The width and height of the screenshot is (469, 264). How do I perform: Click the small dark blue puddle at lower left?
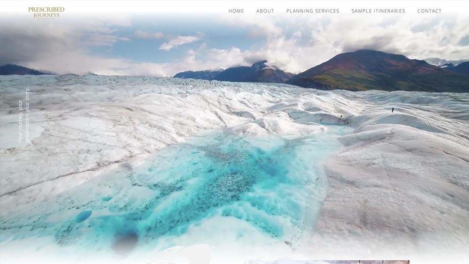[83, 216]
